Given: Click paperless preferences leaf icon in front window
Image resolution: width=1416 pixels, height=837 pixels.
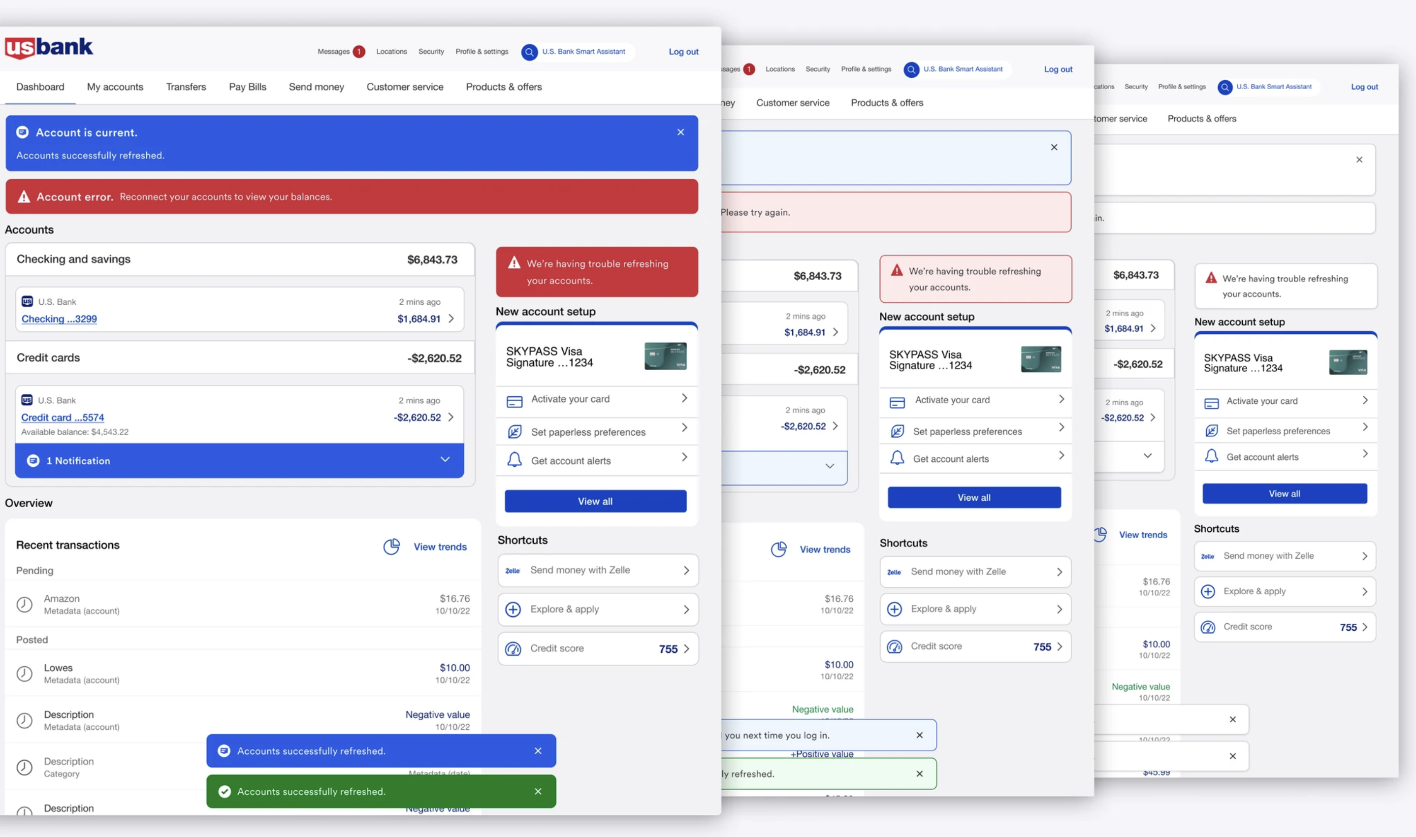Looking at the screenshot, I should 515,431.
